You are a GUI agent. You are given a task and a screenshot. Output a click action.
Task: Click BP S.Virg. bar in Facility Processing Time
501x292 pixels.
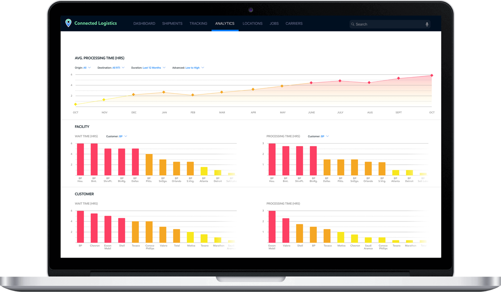[382, 169]
